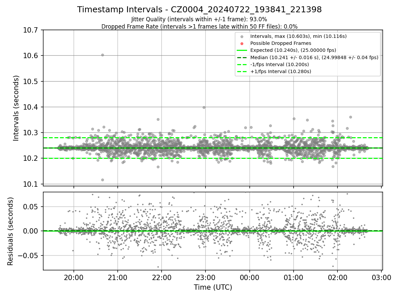Screen dimensions: 399x299
Task: Click the gray dot marker in the legend
Action: pyautogui.click(x=242, y=37)
